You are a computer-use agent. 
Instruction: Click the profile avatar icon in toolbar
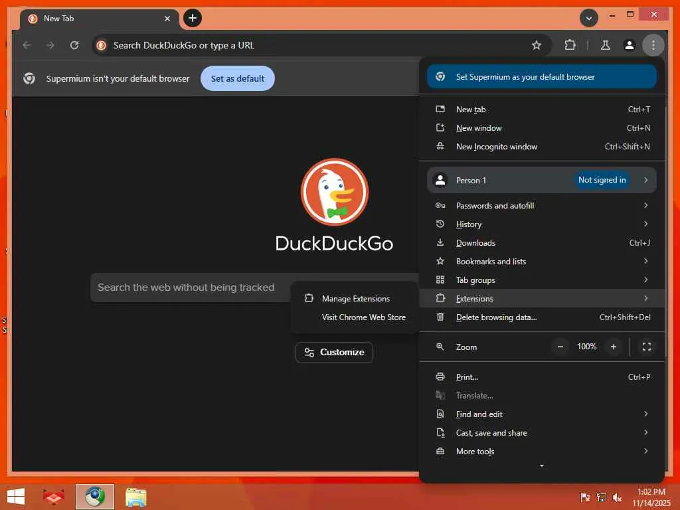pyautogui.click(x=630, y=45)
